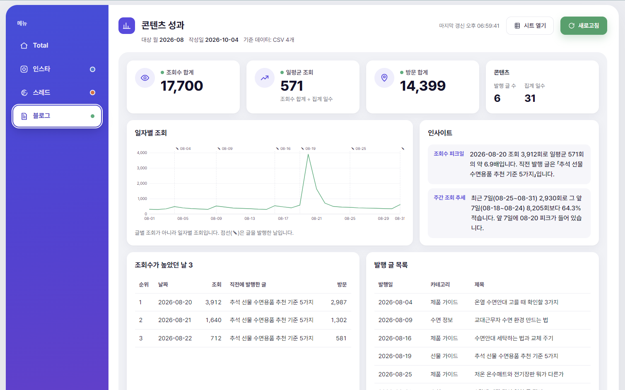Viewport: 625px width, 390px height.
Task: Click the Threads icon beside 스레드
Action: tap(24, 93)
